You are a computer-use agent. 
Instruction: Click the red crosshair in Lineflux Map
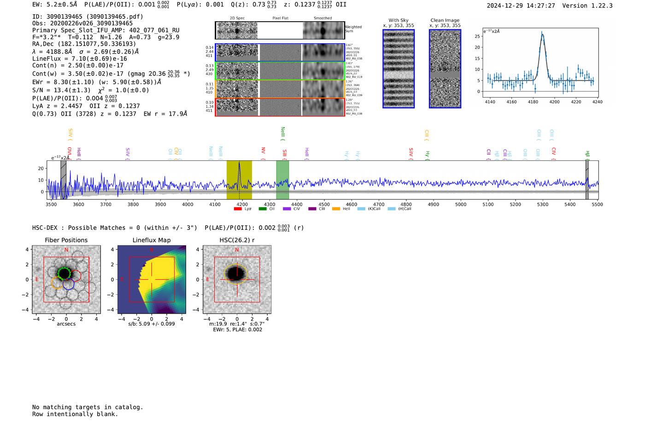pyautogui.click(x=152, y=279)
